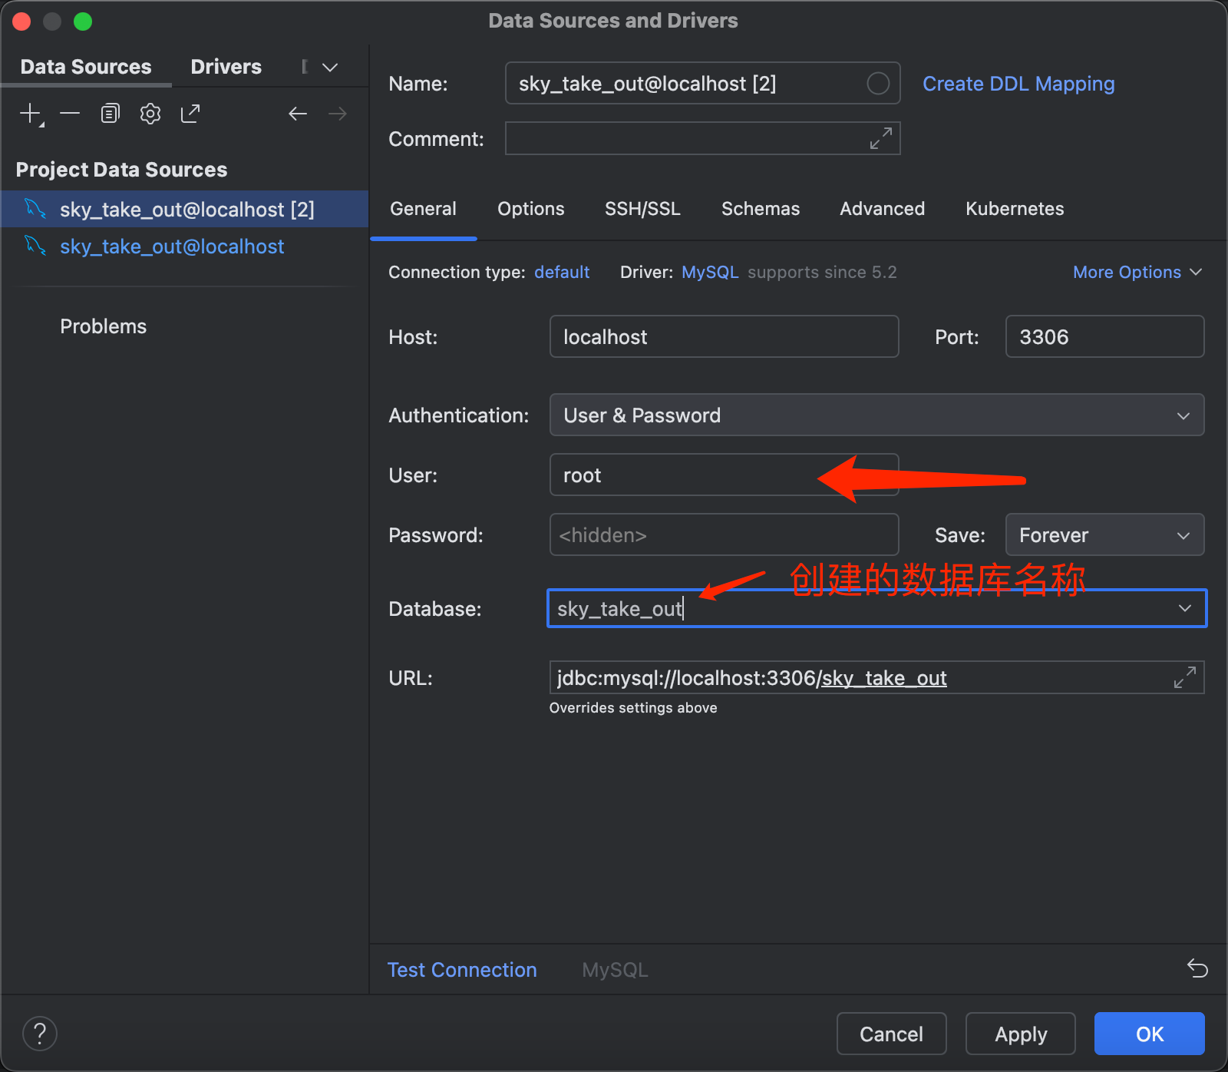Switch to the Drivers tab
The image size is (1228, 1072).
[x=226, y=67]
